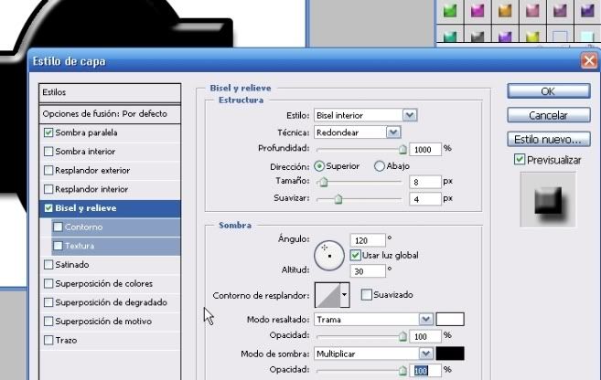The image size is (601, 380).
Task: Click the Profundidad field showing 1000
Action: [x=425, y=149]
